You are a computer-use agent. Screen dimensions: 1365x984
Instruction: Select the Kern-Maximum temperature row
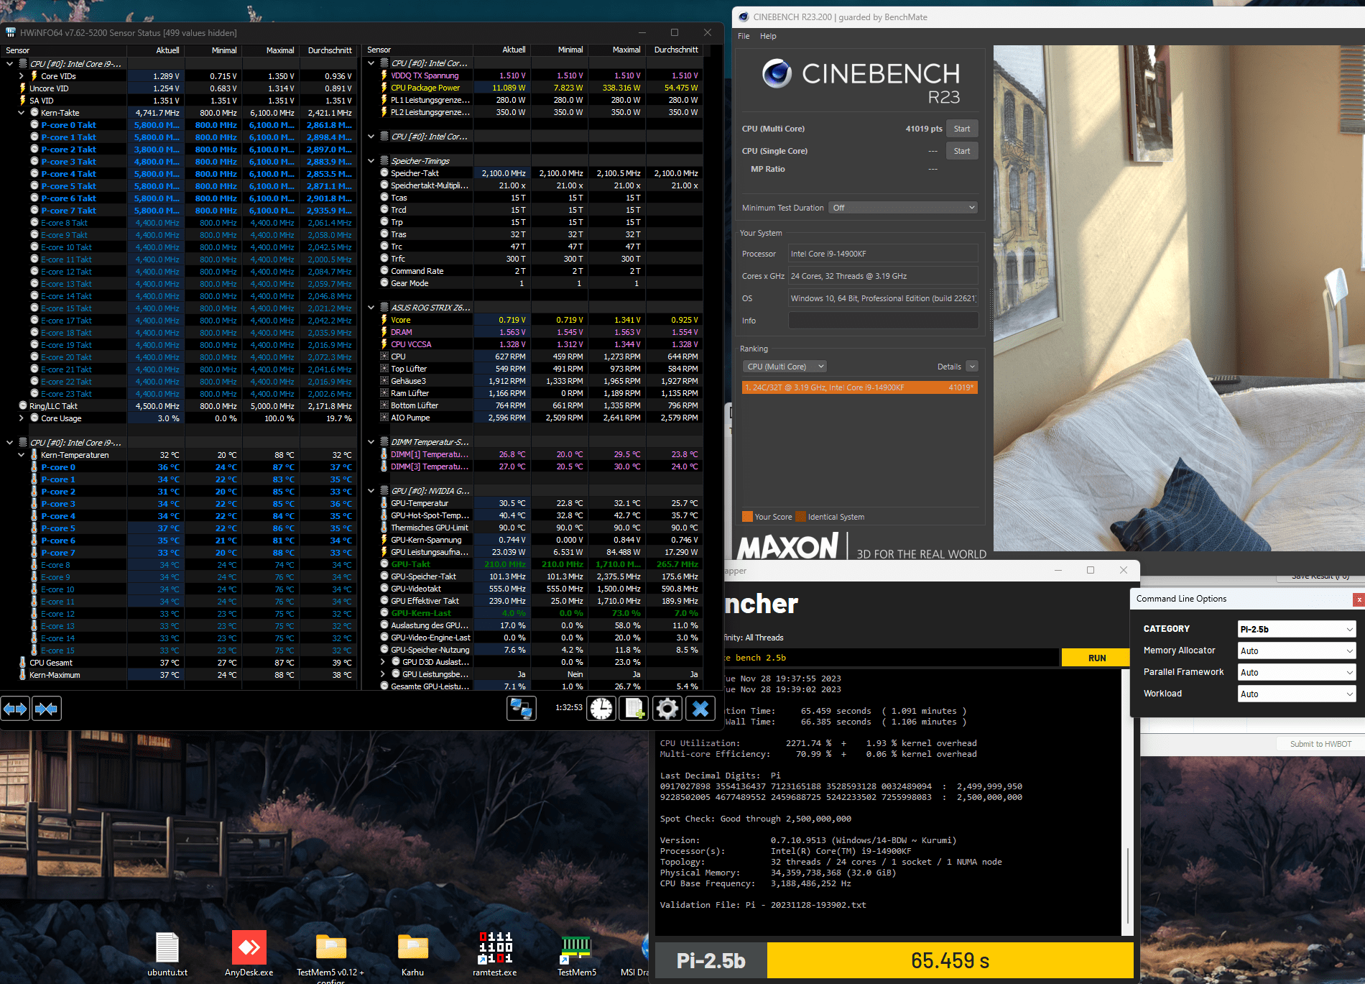click(x=180, y=675)
